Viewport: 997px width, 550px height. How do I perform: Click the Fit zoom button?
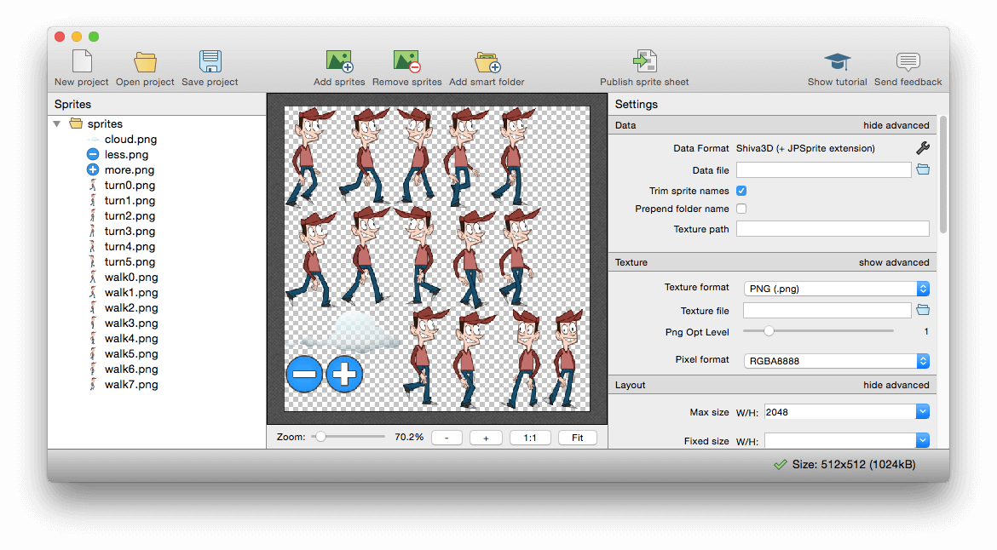[577, 438]
